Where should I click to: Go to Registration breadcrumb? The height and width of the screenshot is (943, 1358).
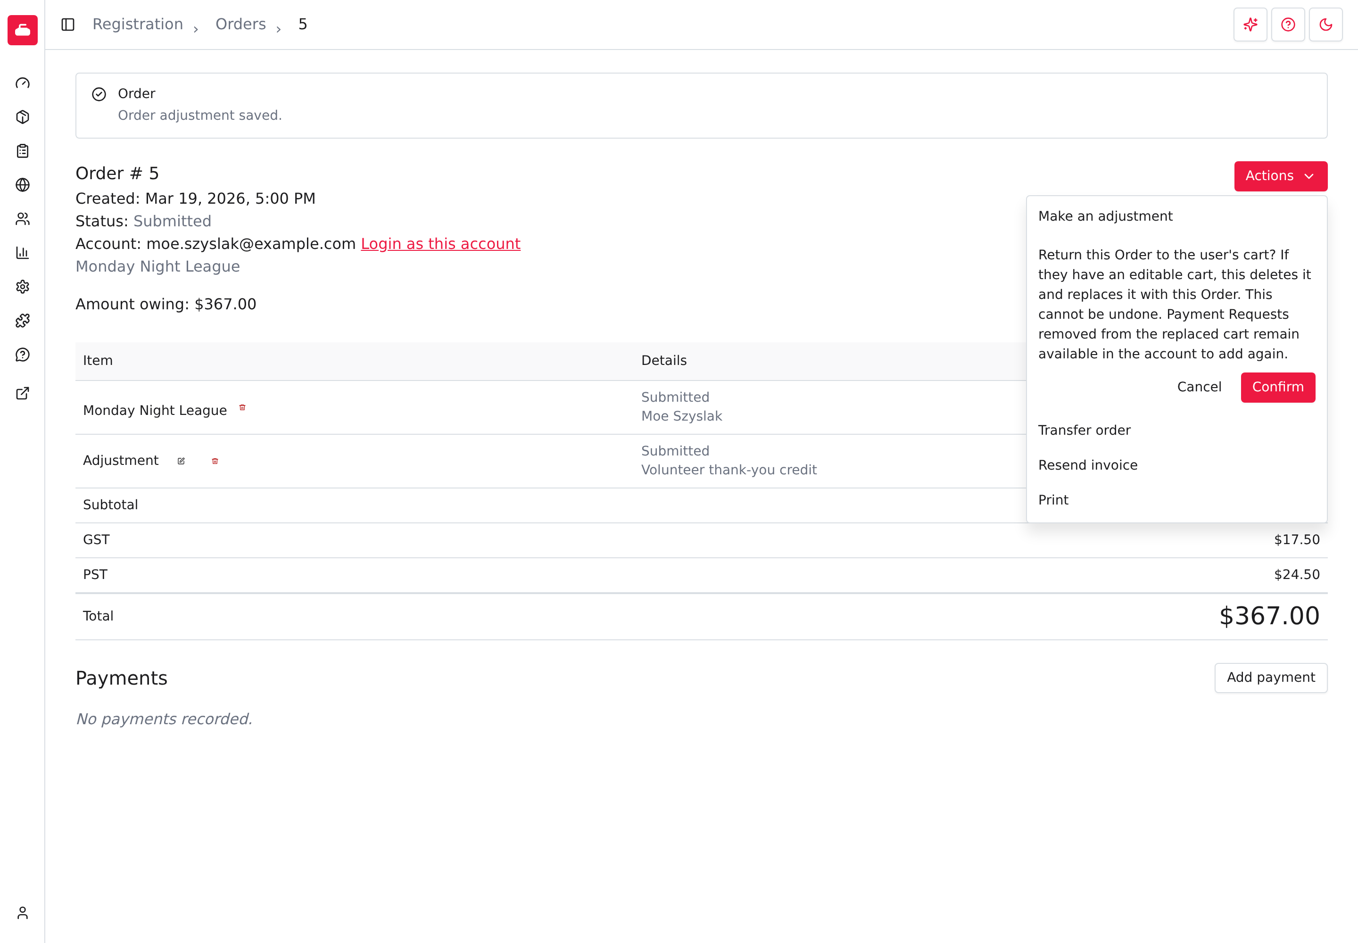[138, 24]
